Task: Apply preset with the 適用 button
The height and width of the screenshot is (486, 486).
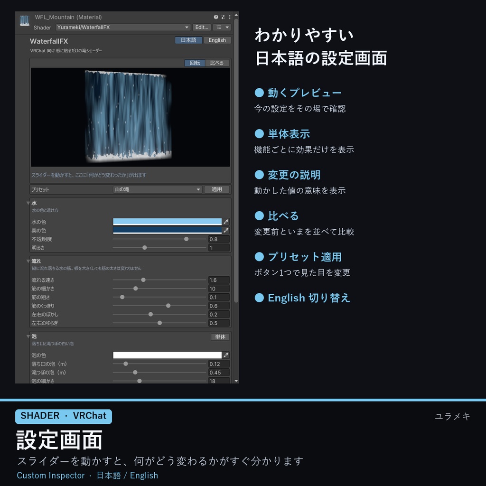Action: point(216,189)
